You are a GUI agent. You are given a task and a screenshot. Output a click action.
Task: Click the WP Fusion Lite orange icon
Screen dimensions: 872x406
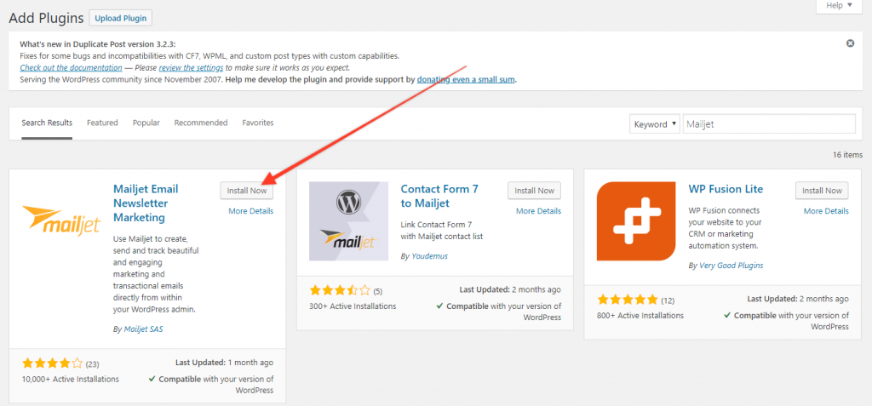pyautogui.click(x=636, y=220)
